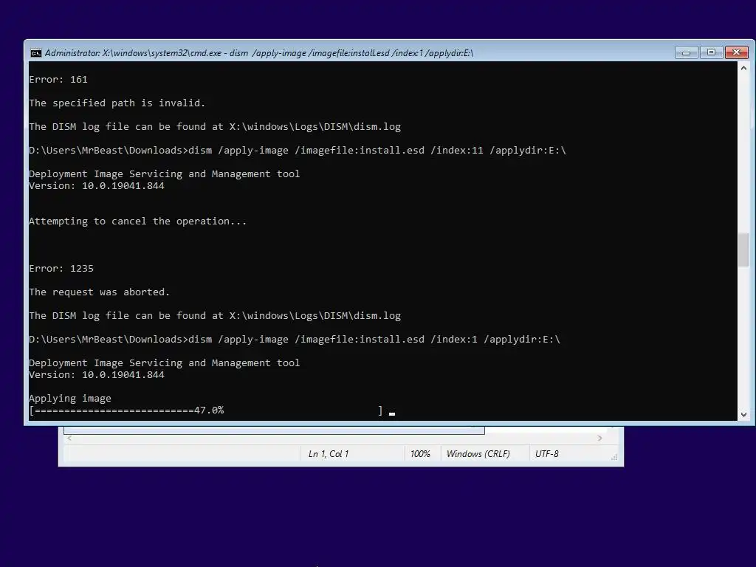
Task: Click the Notepad horizontal scrollbar right arrow
Action: coord(599,439)
